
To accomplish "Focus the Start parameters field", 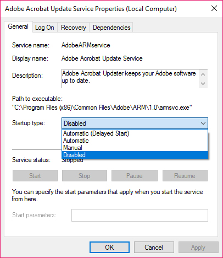I will click(x=140, y=215).
